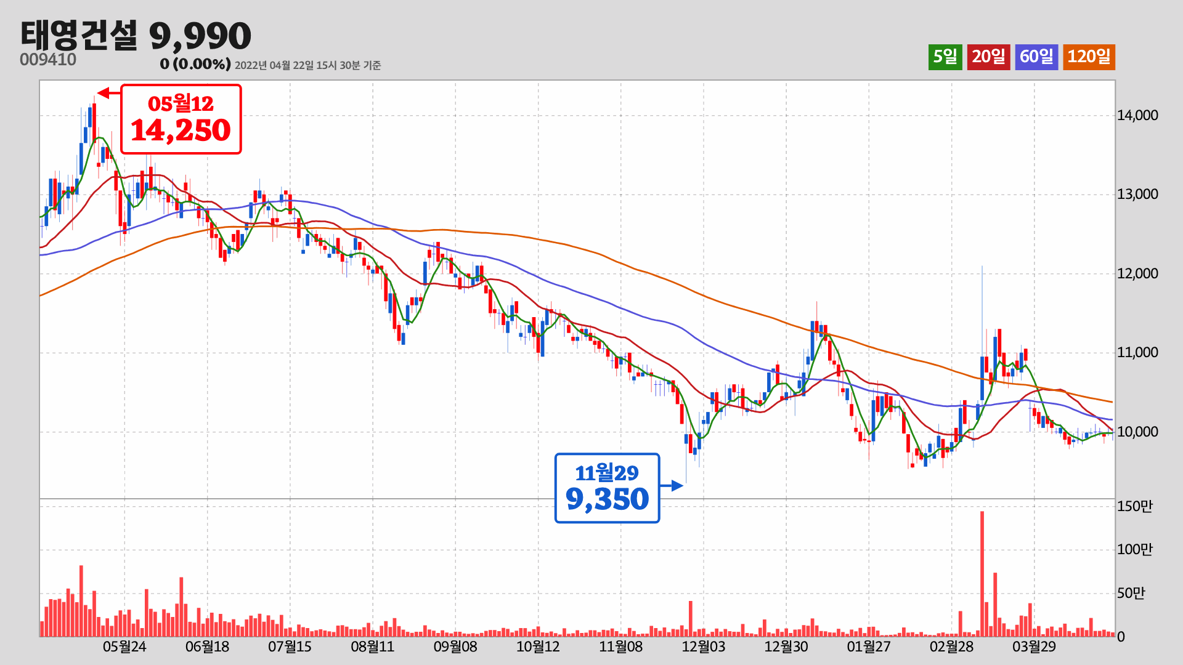
Task: Click the 12월30 date label
Action: tap(786, 647)
